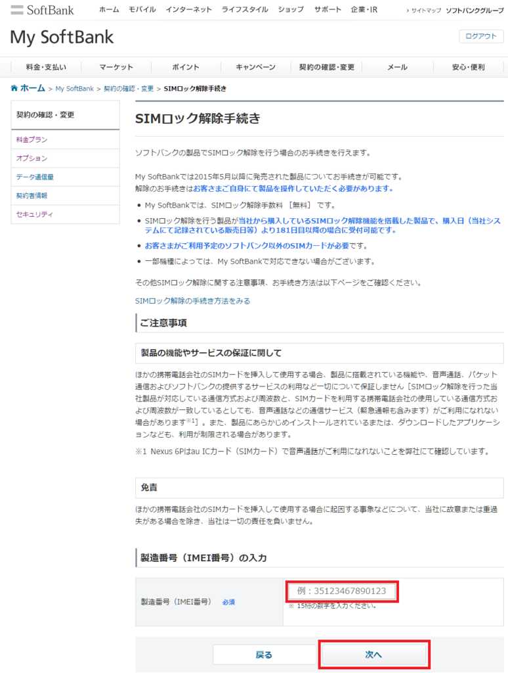Open オプション in the sidebar
Screen dimensions: 508x673
tap(65, 158)
